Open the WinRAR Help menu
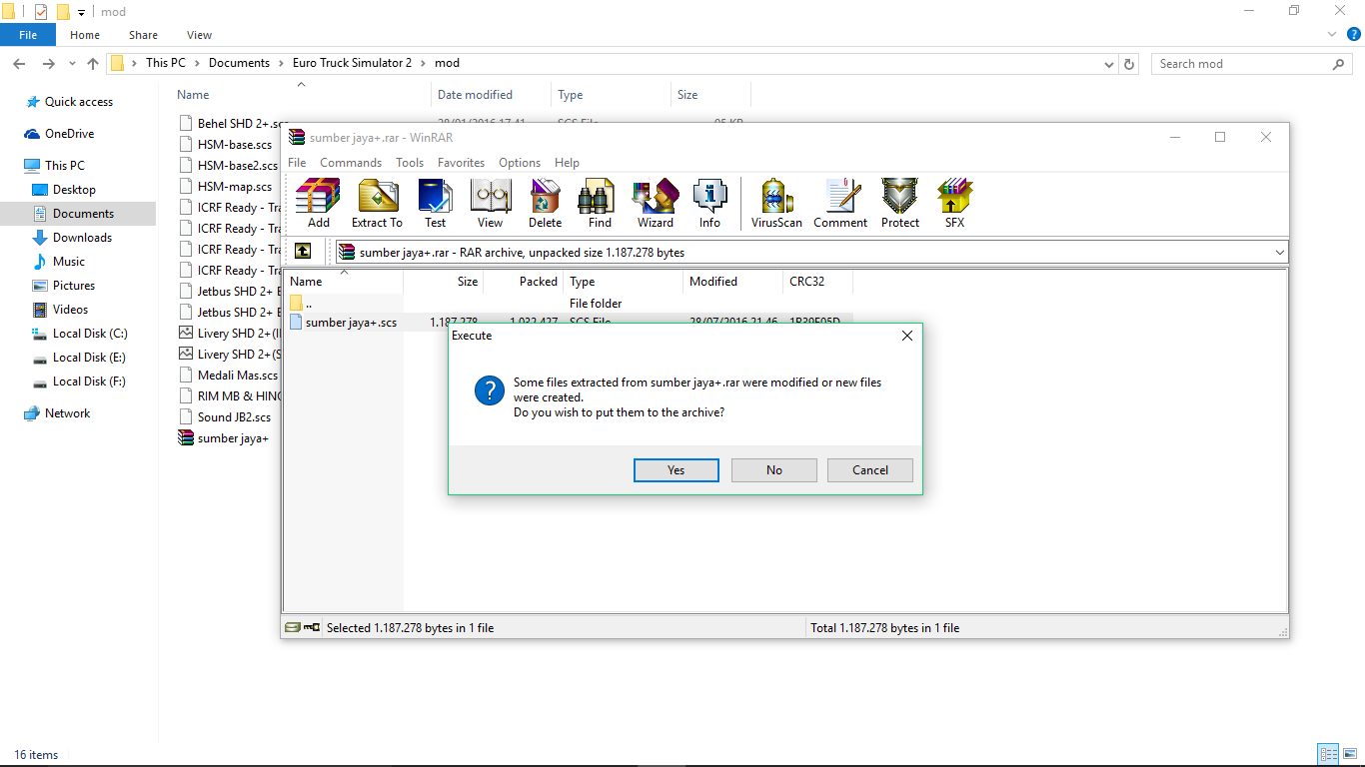 click(x=567, y=163)
